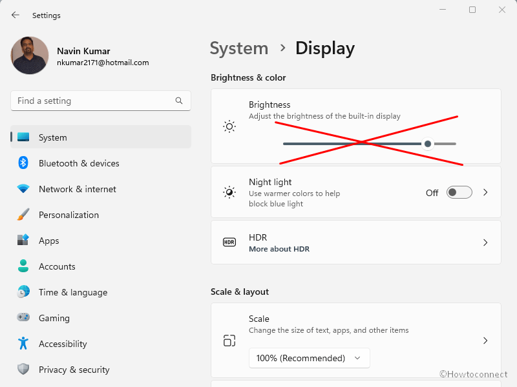Open the System breadcrumb link
Viewport: 517px width, 387px height.
click(239, 48)
